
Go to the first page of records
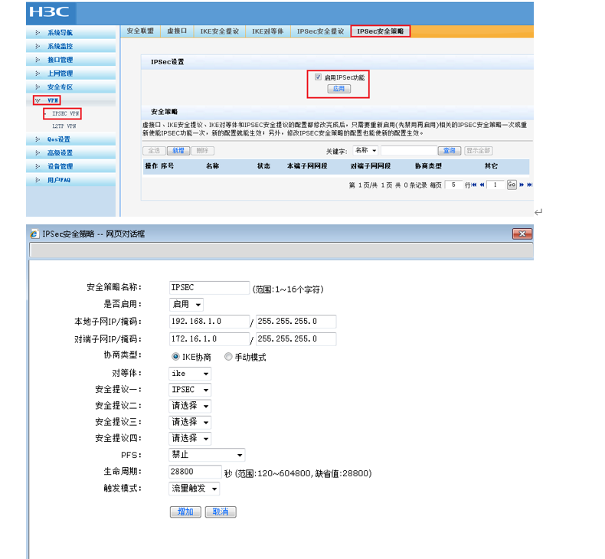pos(474,185)
